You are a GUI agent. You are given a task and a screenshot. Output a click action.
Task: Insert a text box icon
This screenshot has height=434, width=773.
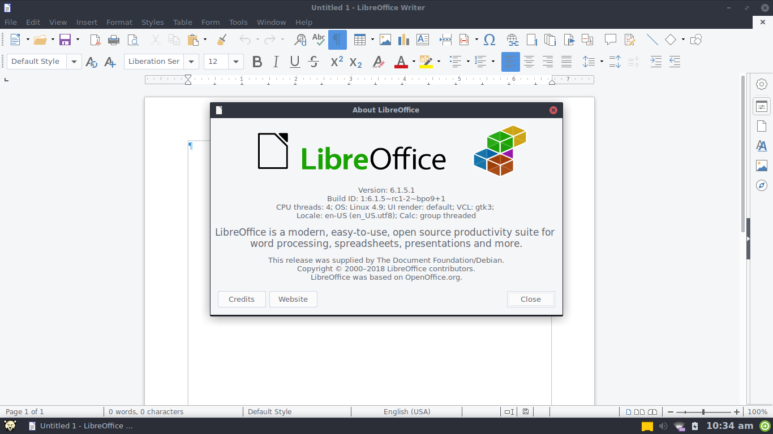pos(422,40)
